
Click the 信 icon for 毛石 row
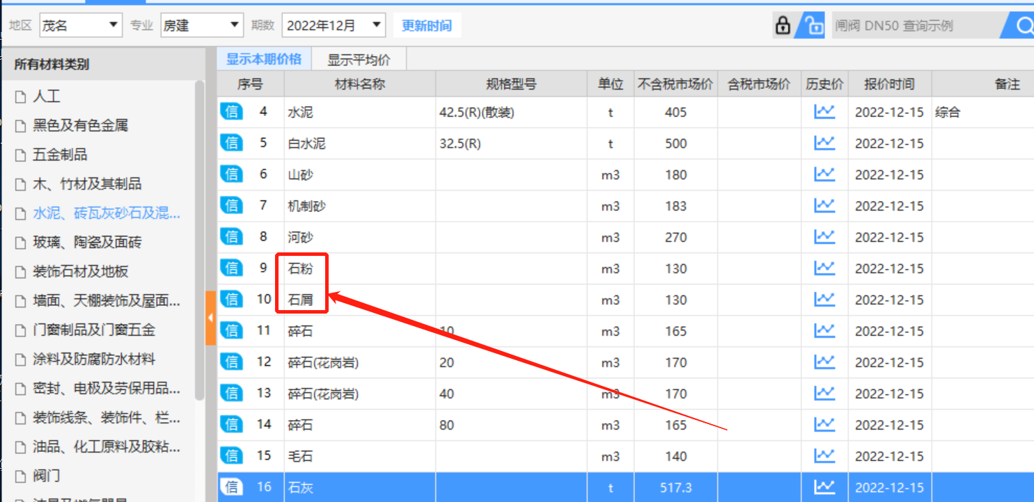[x=232, y=455]
